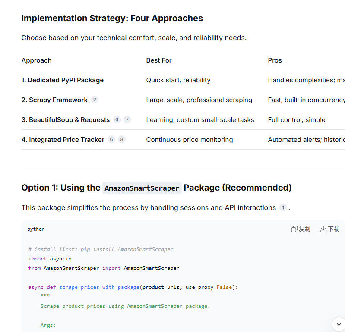This screenshot has height=332, width=345.
Task: Select the "1. Dedicated PyPI Package" row label
Action: [63, 80]
